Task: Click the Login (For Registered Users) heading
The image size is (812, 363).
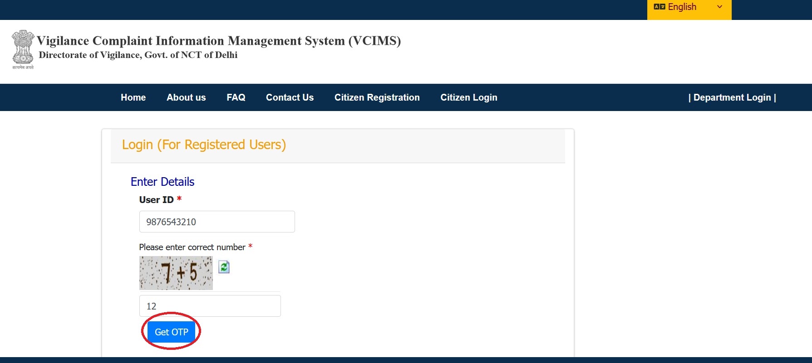Action: pos(204,145)
